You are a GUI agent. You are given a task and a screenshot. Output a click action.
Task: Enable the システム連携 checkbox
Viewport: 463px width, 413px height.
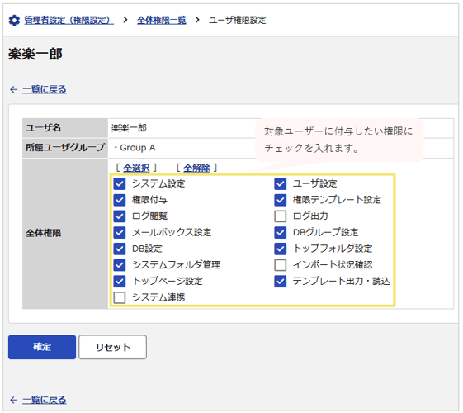120,298
